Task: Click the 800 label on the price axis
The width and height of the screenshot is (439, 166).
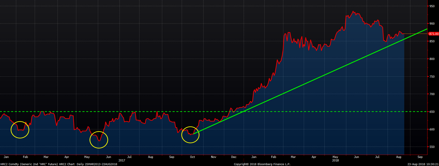Action: (432, 59)
